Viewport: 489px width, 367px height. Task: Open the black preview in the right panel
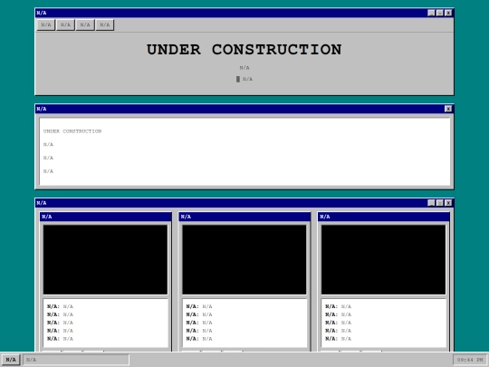(x=384, y=260)
